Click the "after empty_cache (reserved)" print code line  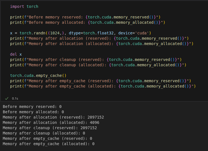[101, 81]
